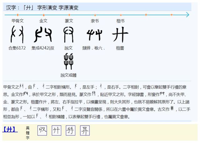
Task: Click the variant box with 扌 radical
Action: (71, 131)
